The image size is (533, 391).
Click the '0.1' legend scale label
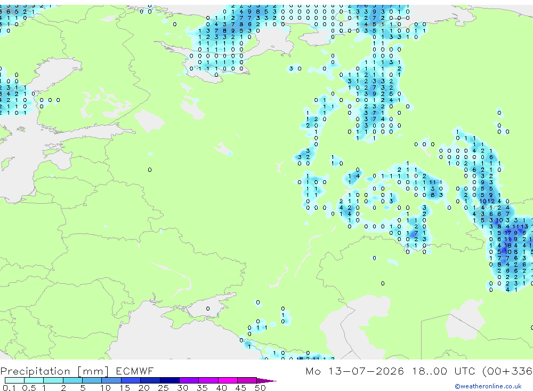tap(9, 388)
